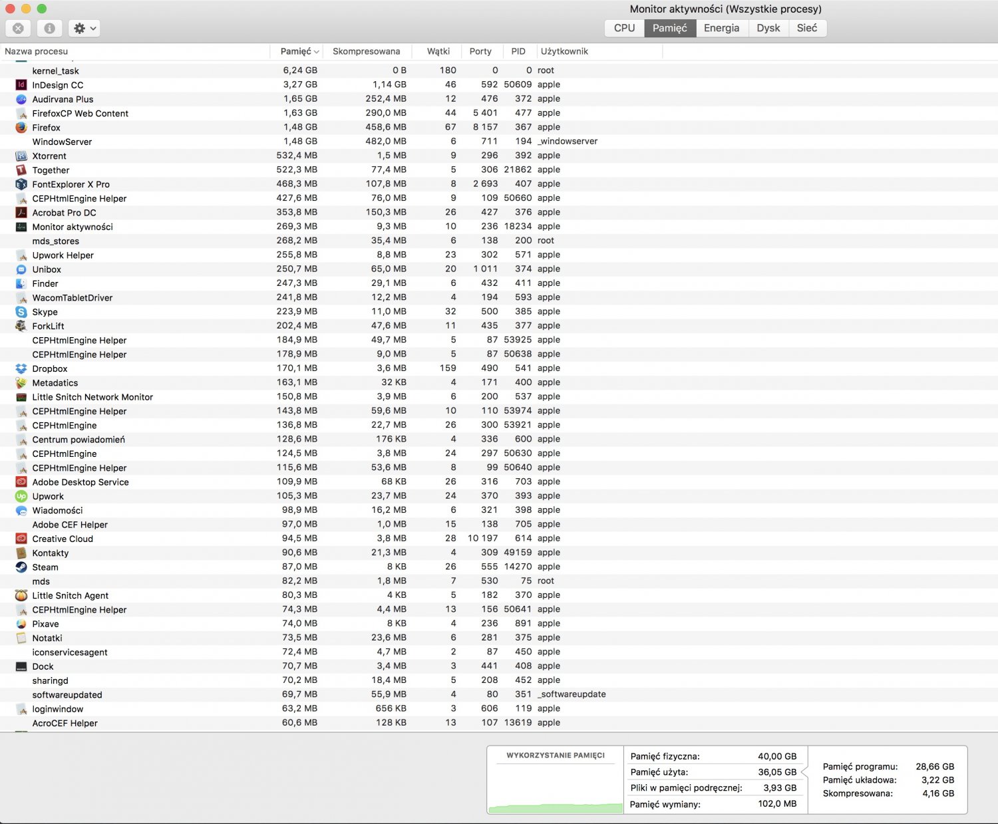Click the Dropbox icon
The width and height of the screenshot is (998, 824).
[21, 368]
